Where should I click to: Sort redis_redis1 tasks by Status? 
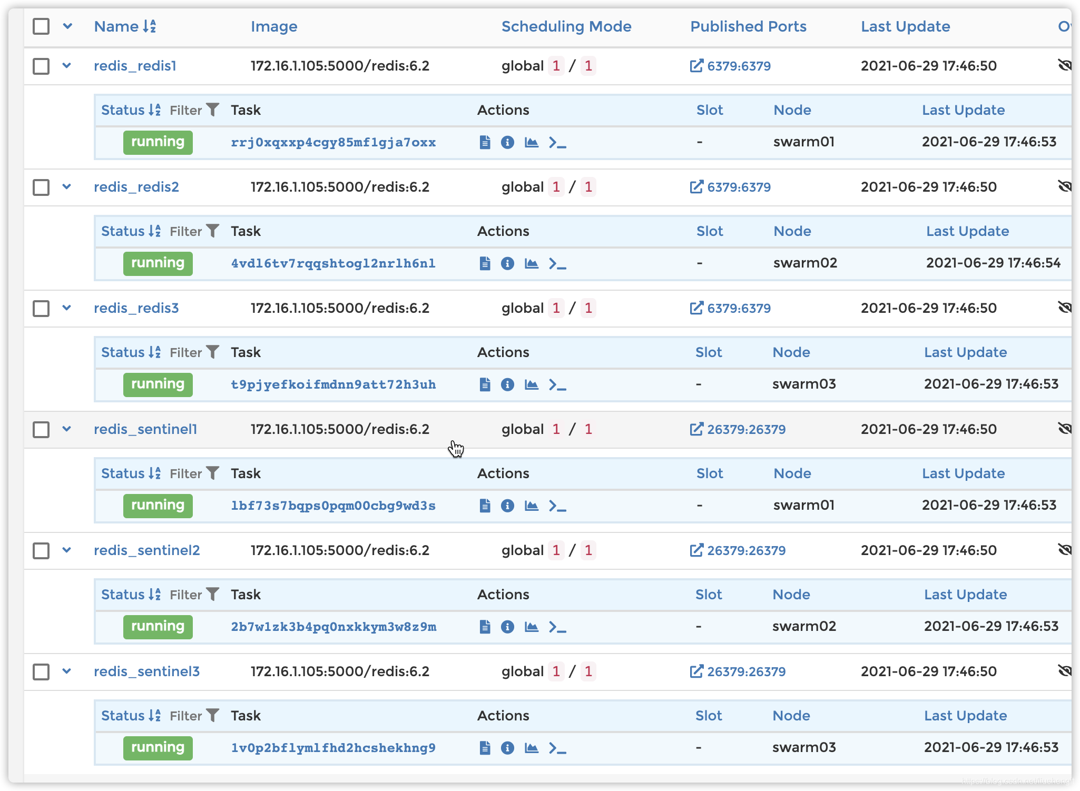[x=131, y=110]
